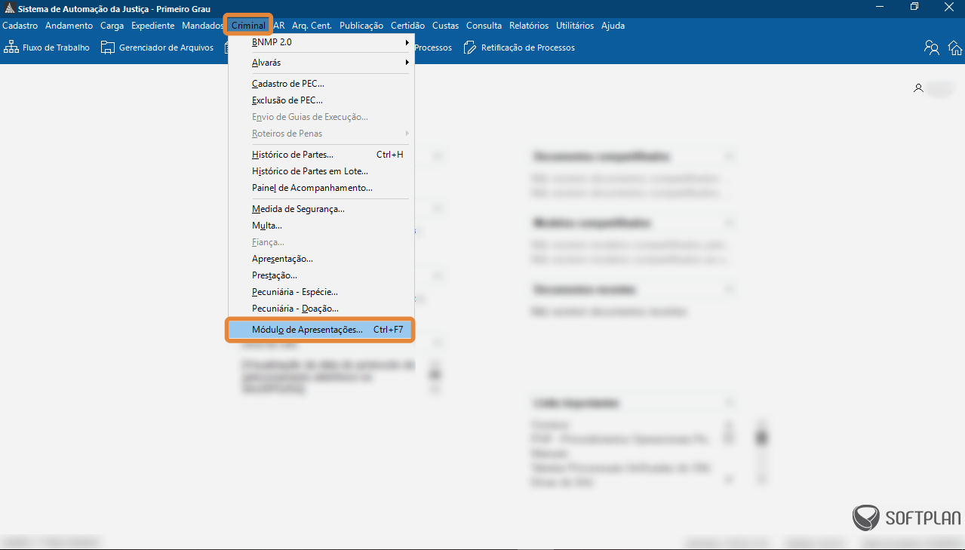Click the Gerenciador de Arquivos folder icon
The width and height of the screenshot is (965, 550).
coord(108,48)
